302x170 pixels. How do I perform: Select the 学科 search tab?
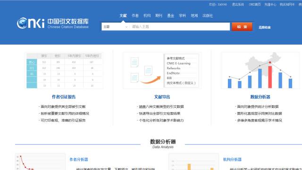coord(182,16)
